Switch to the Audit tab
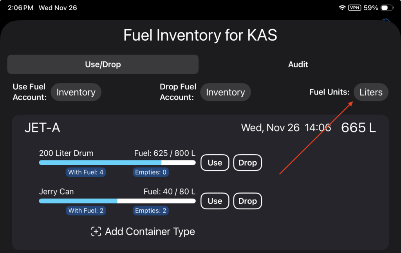Image resolution: width=401 pixels, height=253 pixels. pos(298,64)
